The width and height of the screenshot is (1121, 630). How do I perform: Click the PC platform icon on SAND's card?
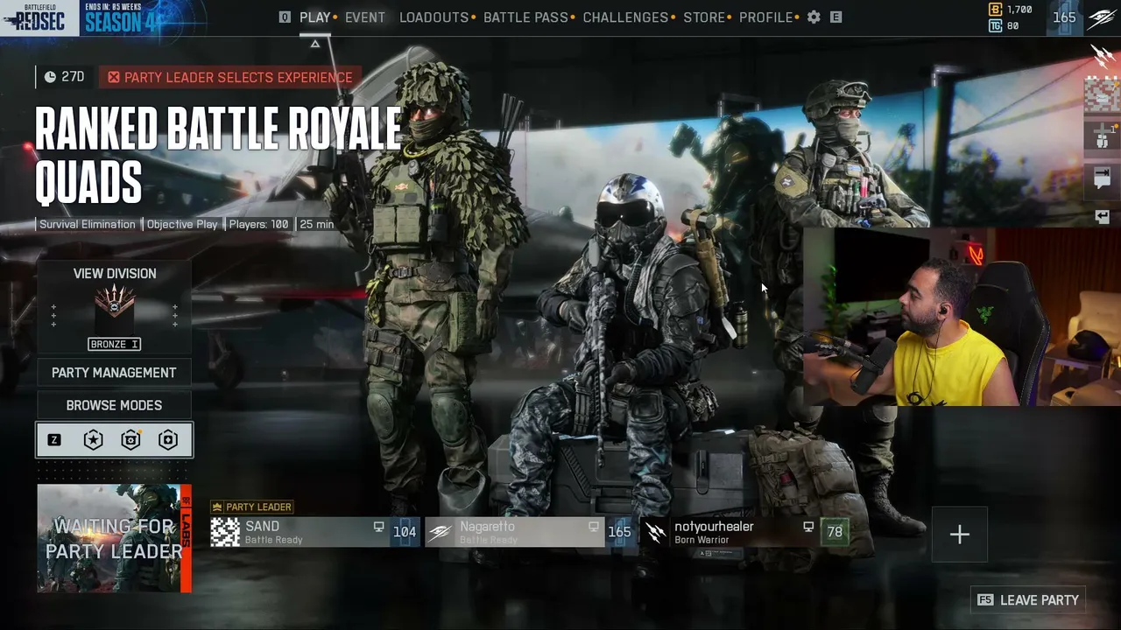point(378,528)
